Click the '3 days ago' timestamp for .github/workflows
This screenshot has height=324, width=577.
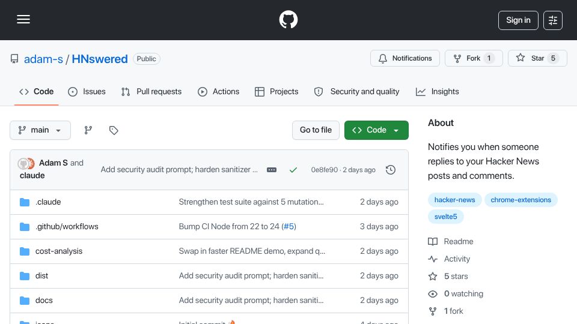(x=379, y=227)
